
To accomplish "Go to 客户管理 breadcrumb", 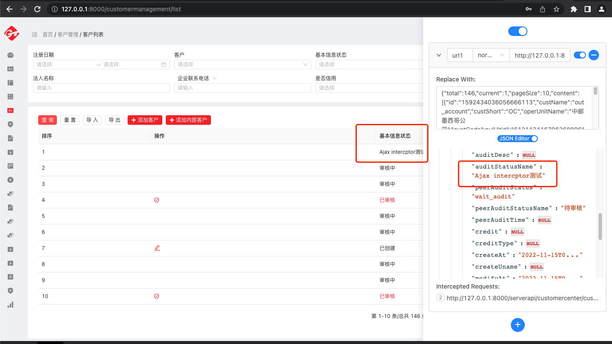I will pos(68,35).
